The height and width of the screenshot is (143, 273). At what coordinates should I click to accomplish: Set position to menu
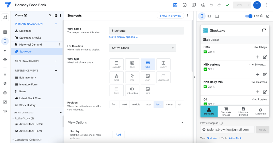169,104
